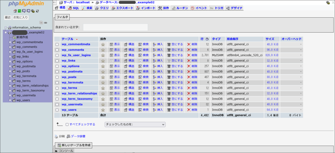Screen dimensions: 335x153
Task: Expand the information_schema database node
Action: coord(6,27)
